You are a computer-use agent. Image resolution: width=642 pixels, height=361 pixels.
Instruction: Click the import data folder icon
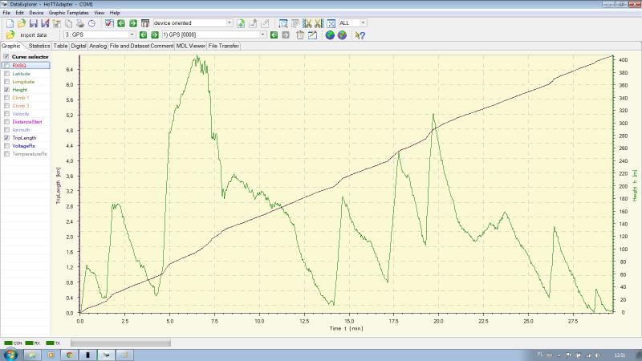click(10, 35)
